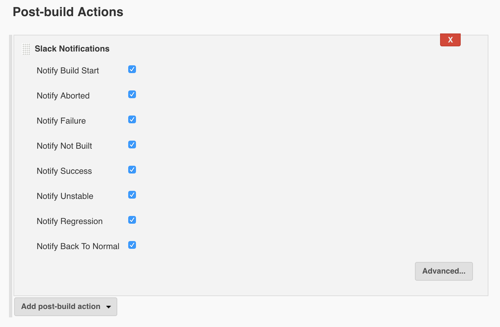Click the Post-build Actions heading
The height and width of the screenshot is (327, 500).
(x=68, y=12)
